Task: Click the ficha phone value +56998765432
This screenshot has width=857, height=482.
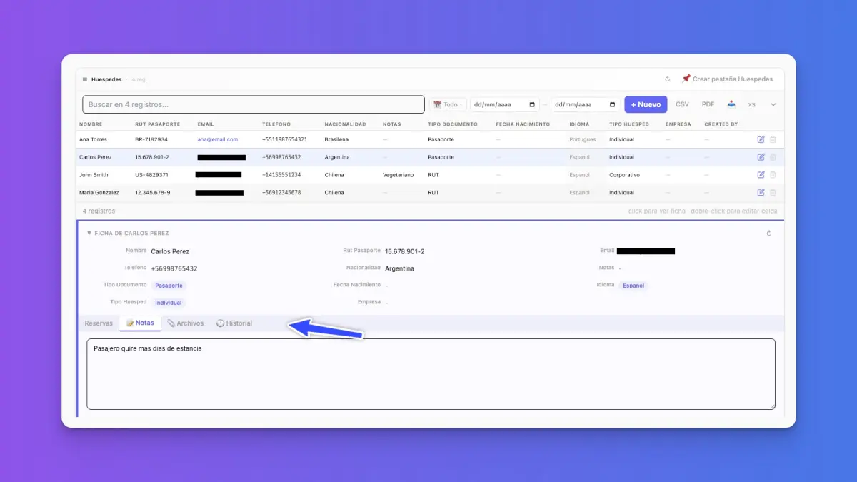Action: [174, 268]
